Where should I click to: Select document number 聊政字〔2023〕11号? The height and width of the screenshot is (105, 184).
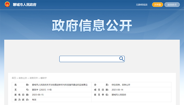pyautogui.click(x=42, y=90)
